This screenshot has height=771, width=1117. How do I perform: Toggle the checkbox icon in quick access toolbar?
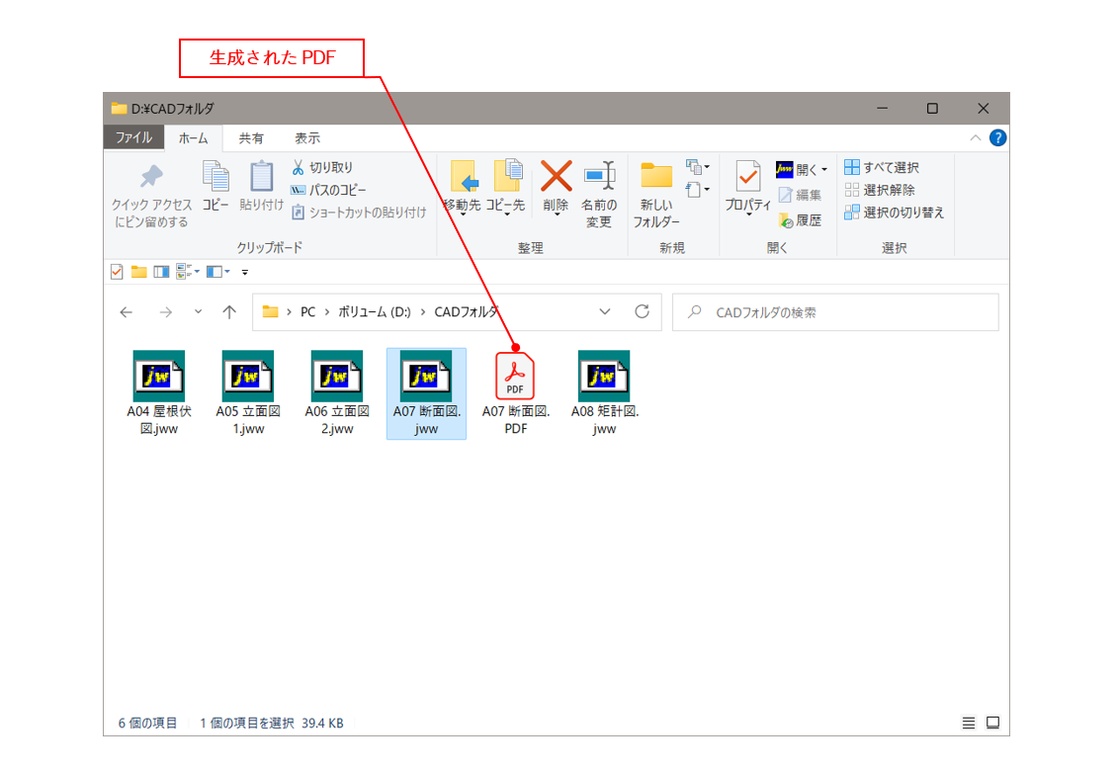(117, 272)
